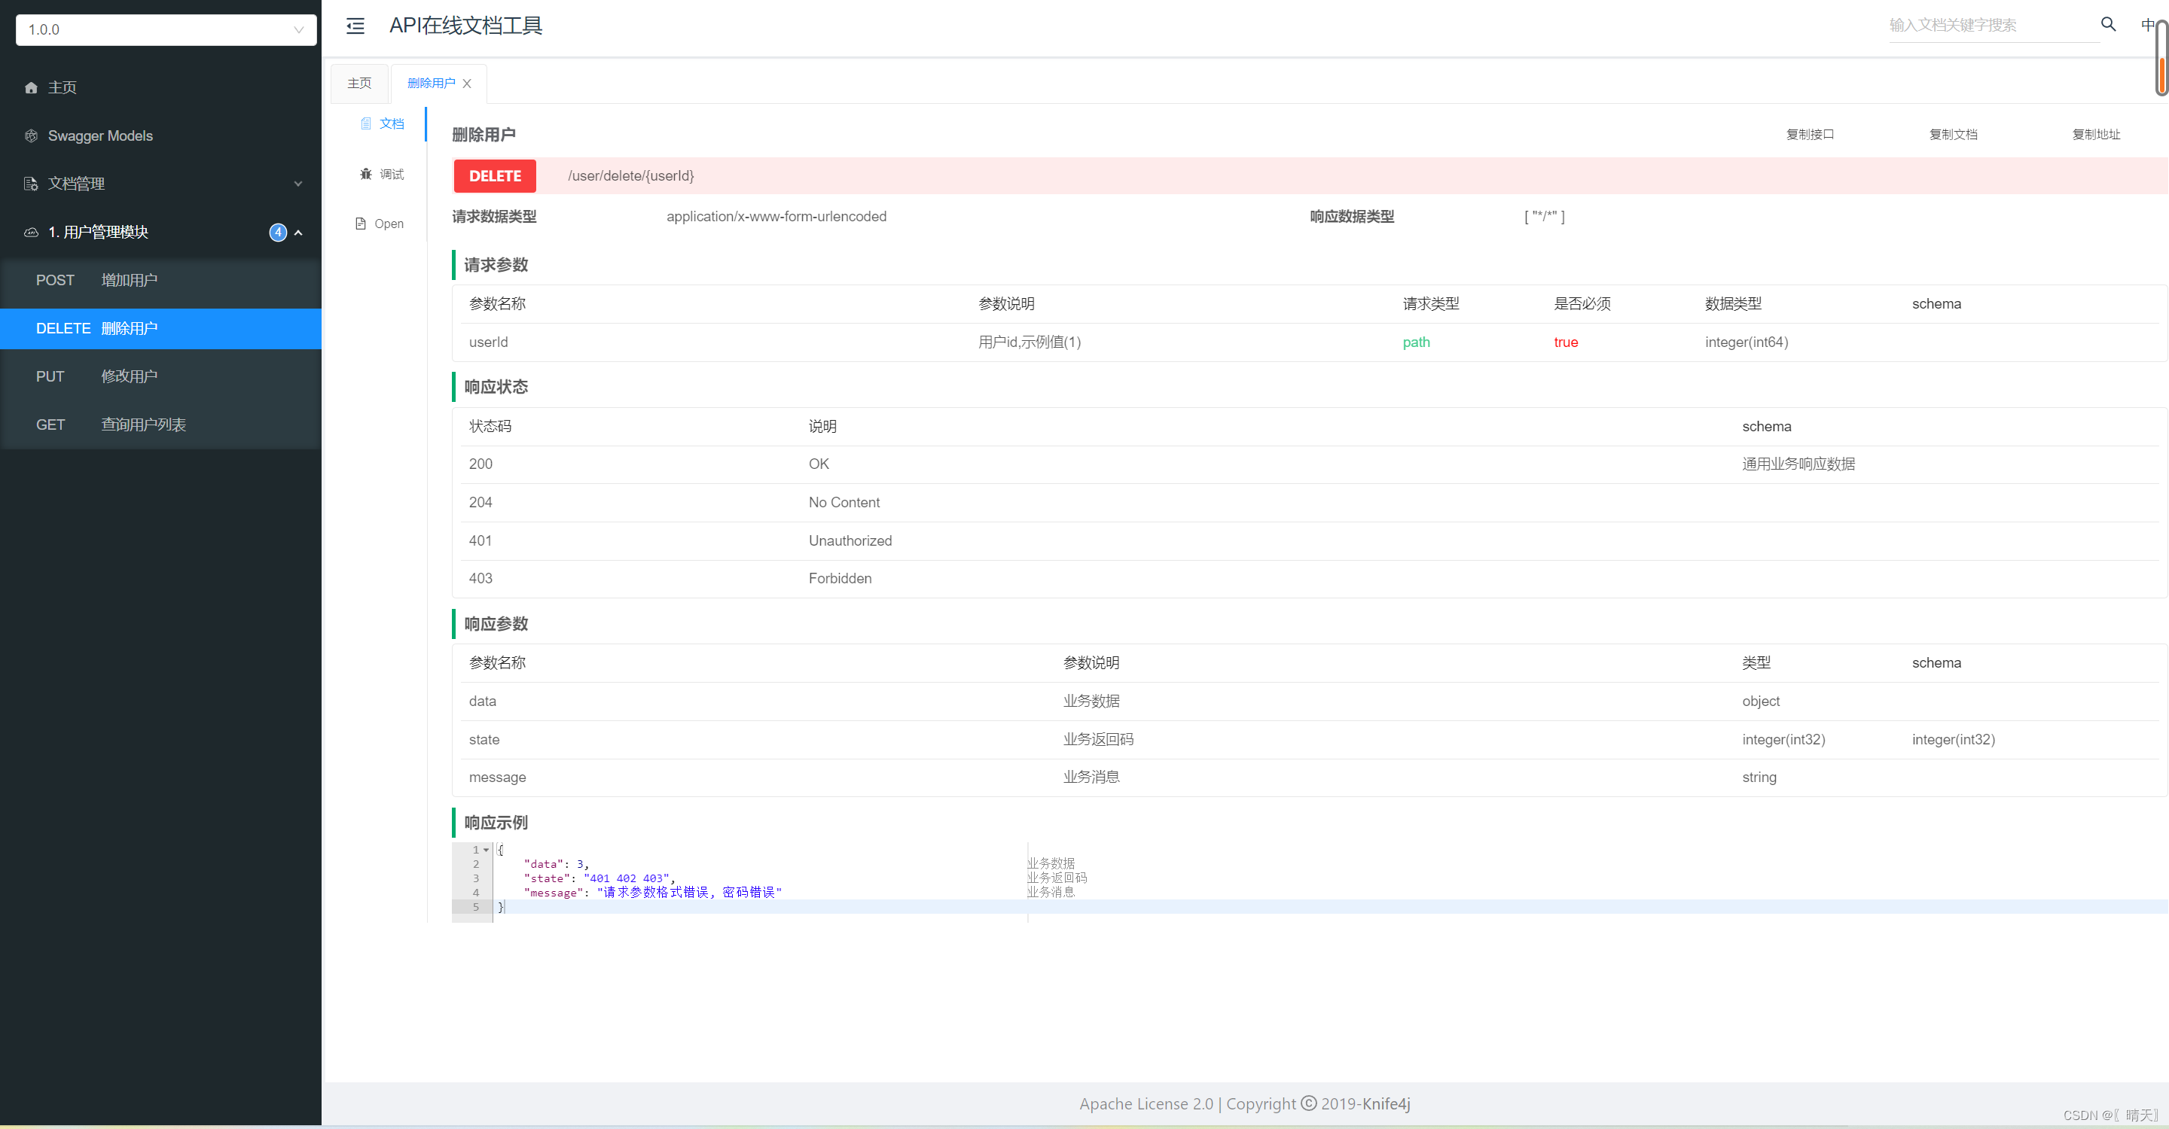Click the Open file icon
2169x1129 pixels.
pos(361,224)
